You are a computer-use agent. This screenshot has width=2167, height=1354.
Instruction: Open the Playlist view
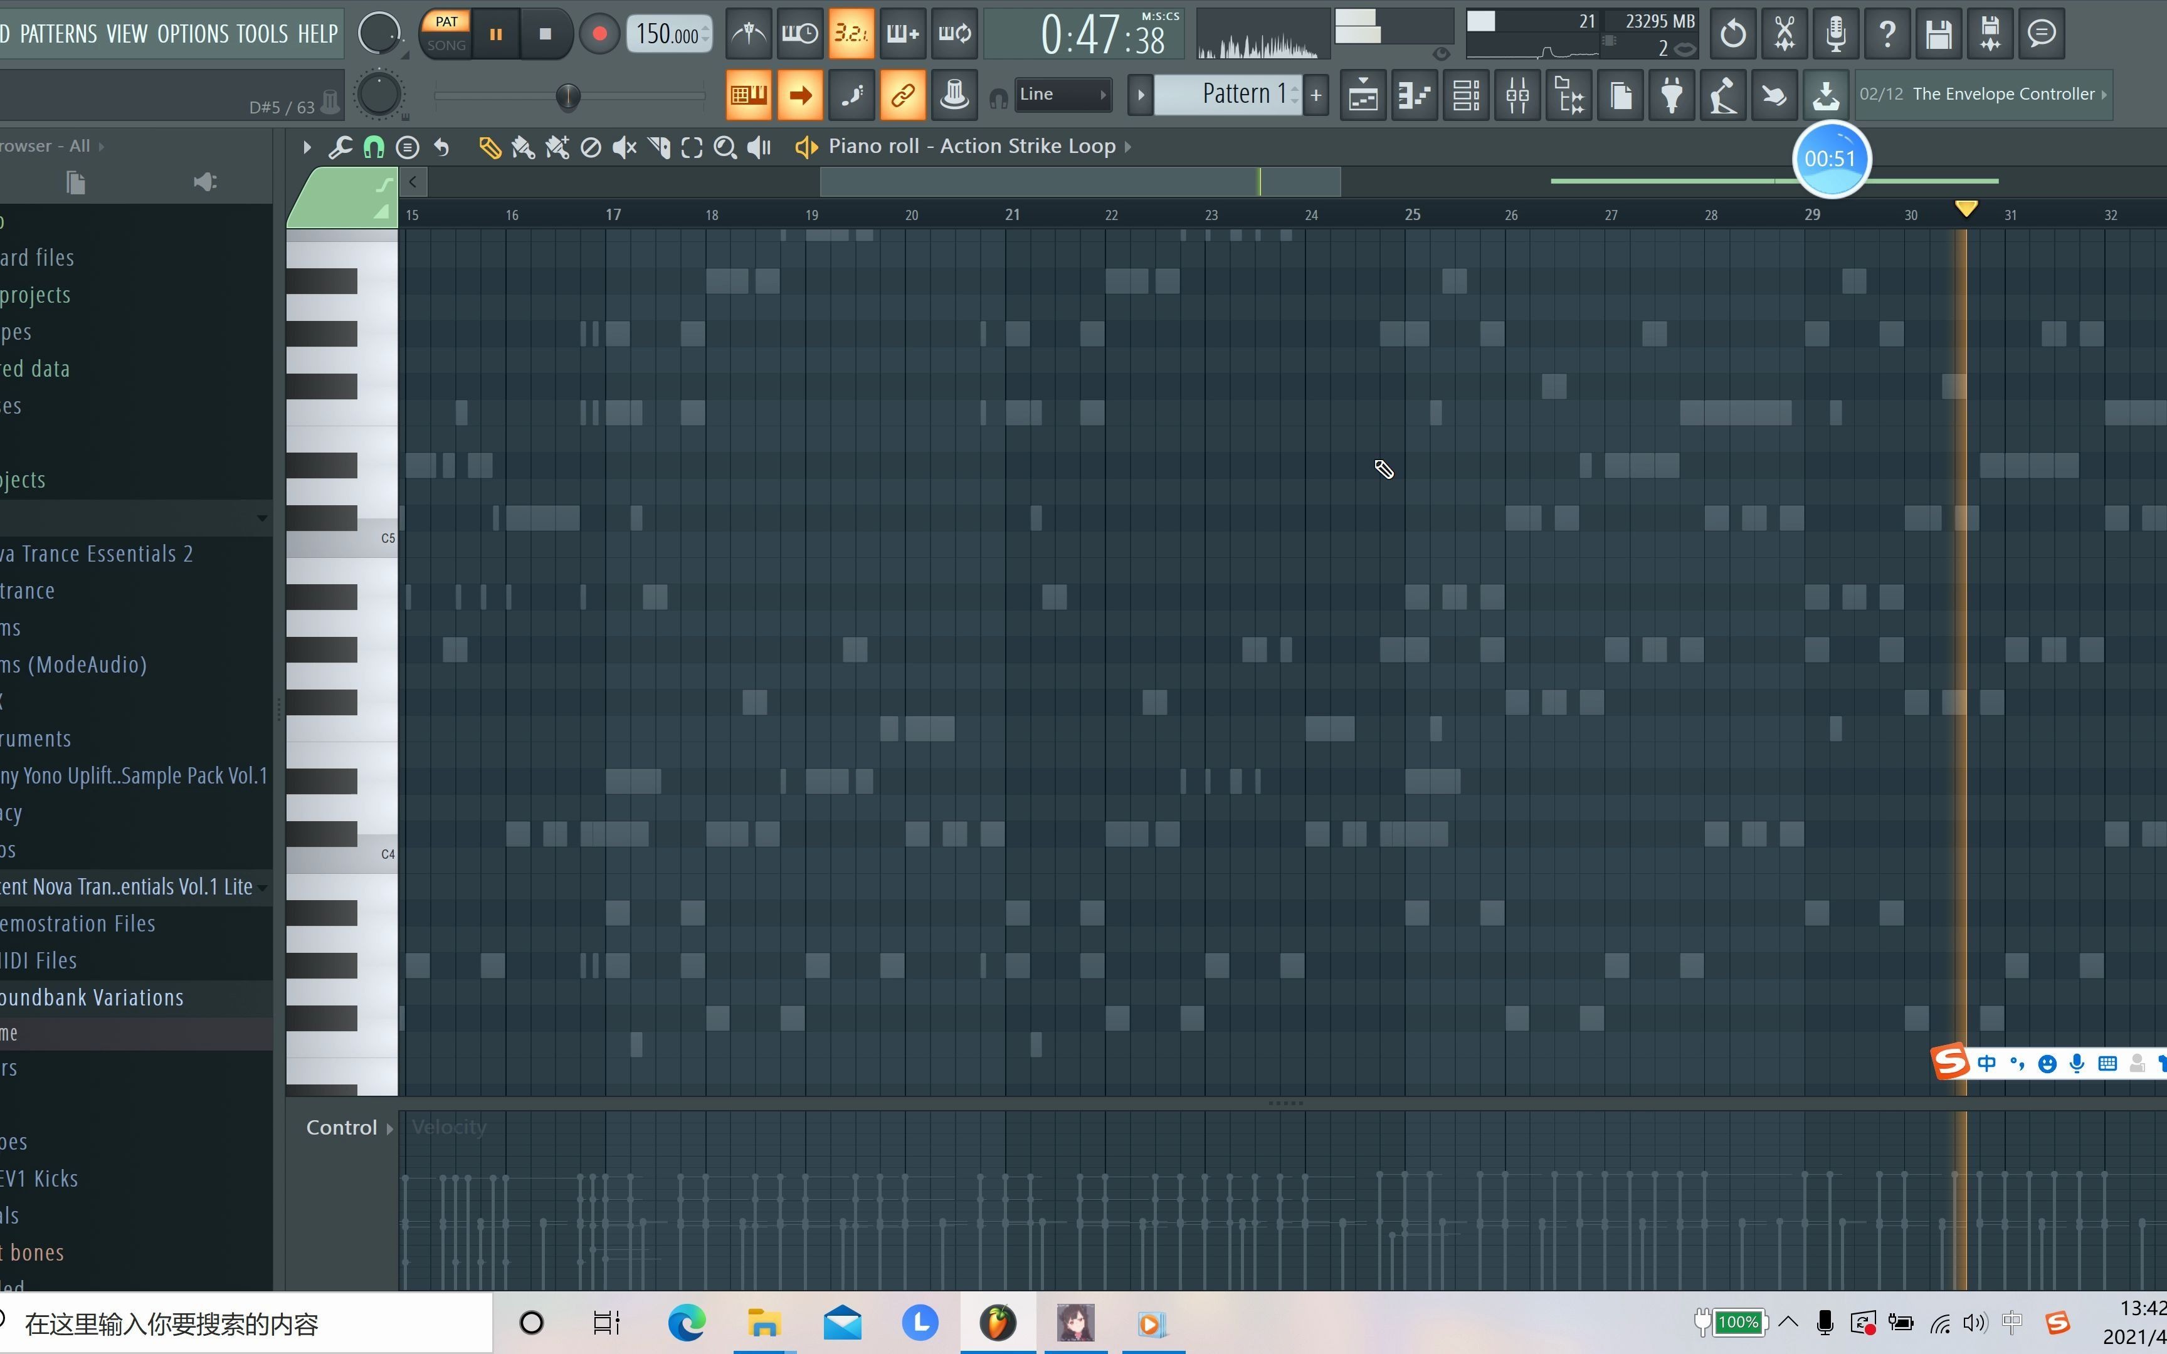1363,95
